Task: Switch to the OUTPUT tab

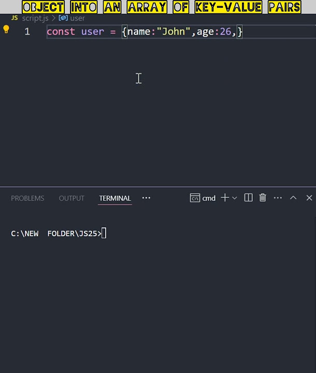Action: coord(71,198)
